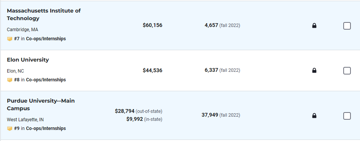Image resolution: width=360 pixels, height=141 pixels.
Task: Click Purdue enrollment figure 37,949
Action: (210, 115)
